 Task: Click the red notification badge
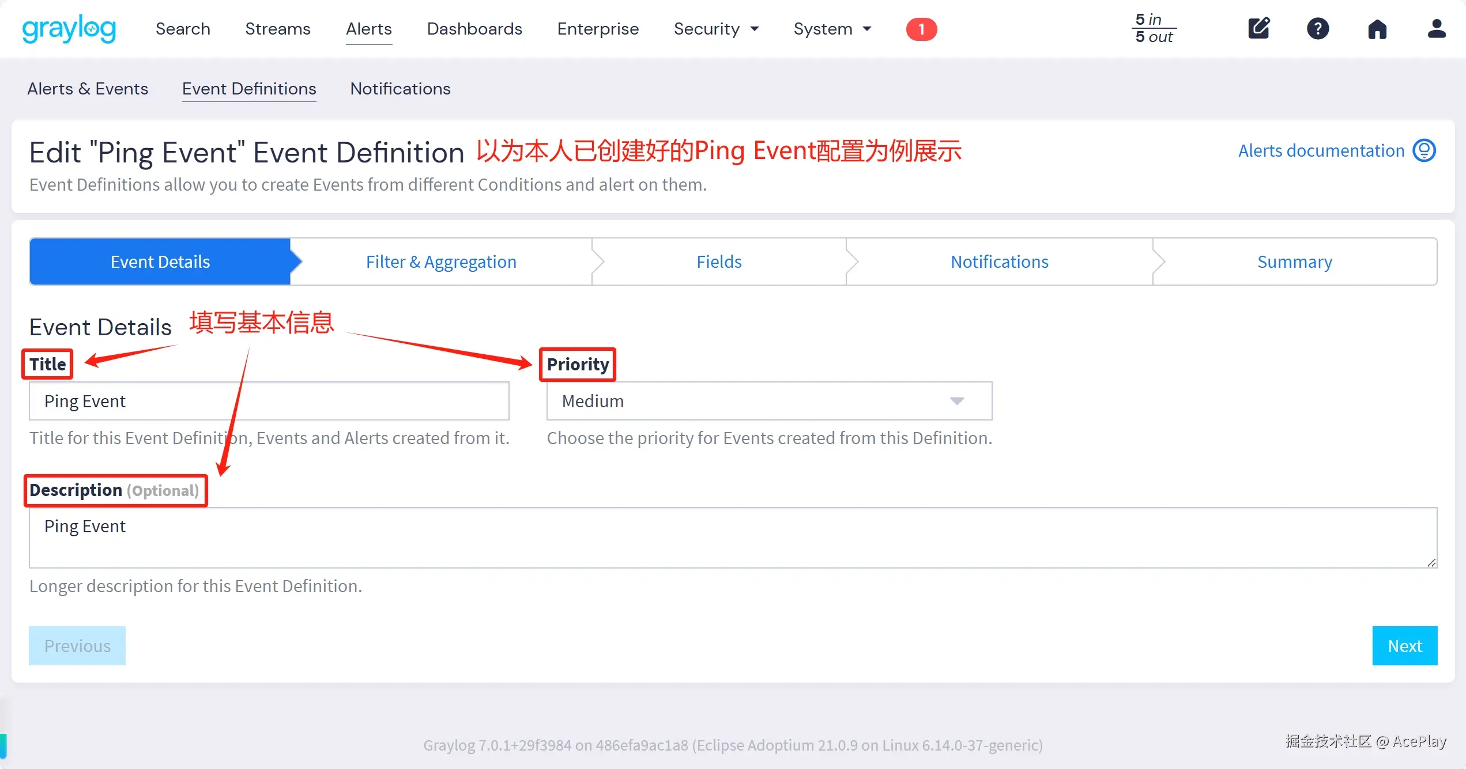[921, 29]
